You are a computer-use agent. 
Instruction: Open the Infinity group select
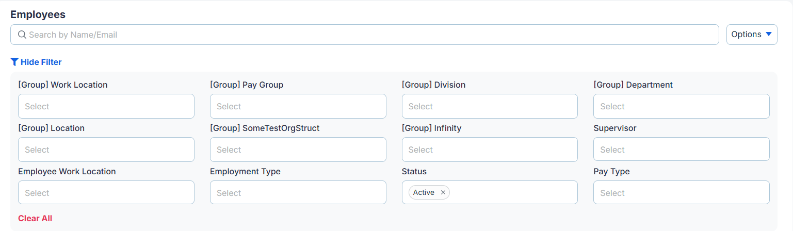[x=490, y=150]
